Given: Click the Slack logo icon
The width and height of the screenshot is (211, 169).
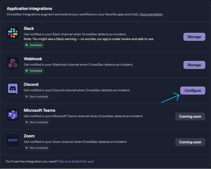Looking at the screenshot, I should click(x=13, y=33).
